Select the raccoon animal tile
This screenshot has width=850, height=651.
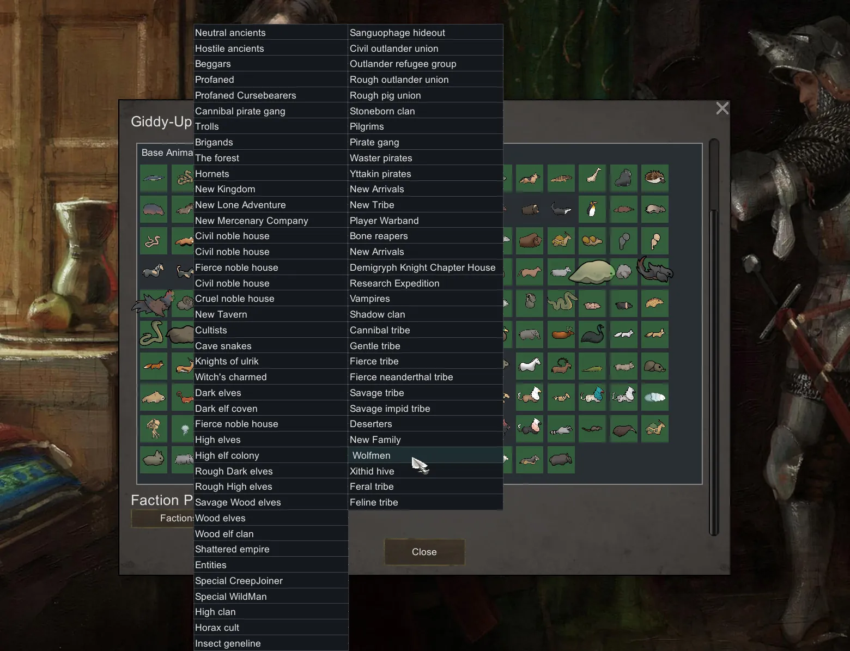coord(561,429)
